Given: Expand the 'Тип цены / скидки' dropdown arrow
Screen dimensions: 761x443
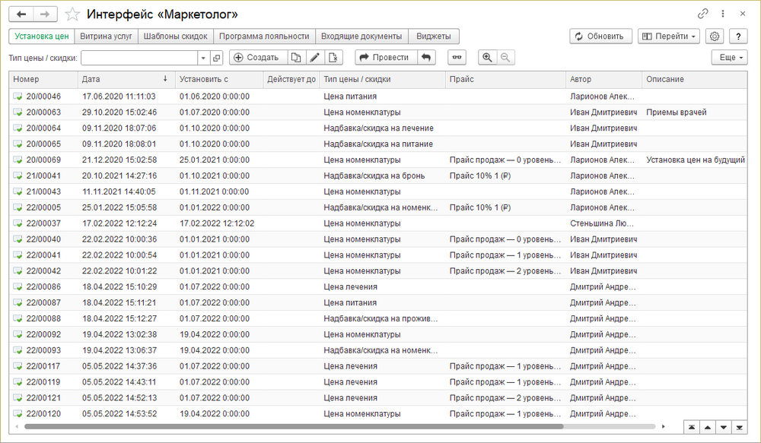Looking at the screenshot, I should click(203, 58).
